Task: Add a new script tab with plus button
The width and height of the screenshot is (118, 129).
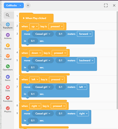Action: pos(28,5)
